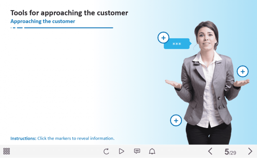Click the short dashes left of the divider line

(x=17, y=28)
